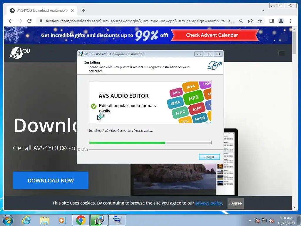301x226 pixels.
Task: Click the address bar URL
Action: (140, 21)
